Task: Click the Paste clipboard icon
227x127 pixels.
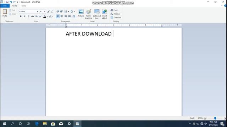Action: click(5, 12)
